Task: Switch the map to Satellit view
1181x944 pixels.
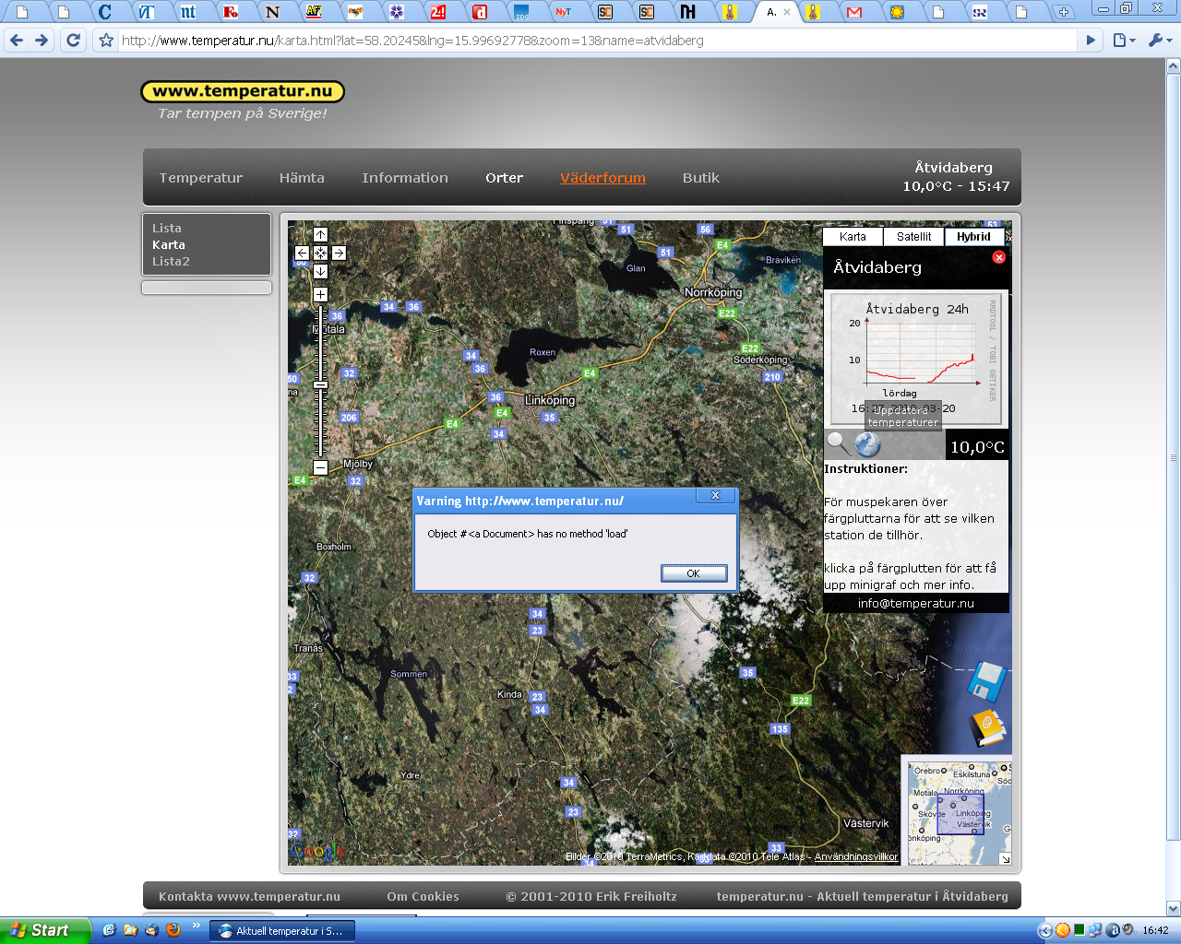Action: pos(913,237)
